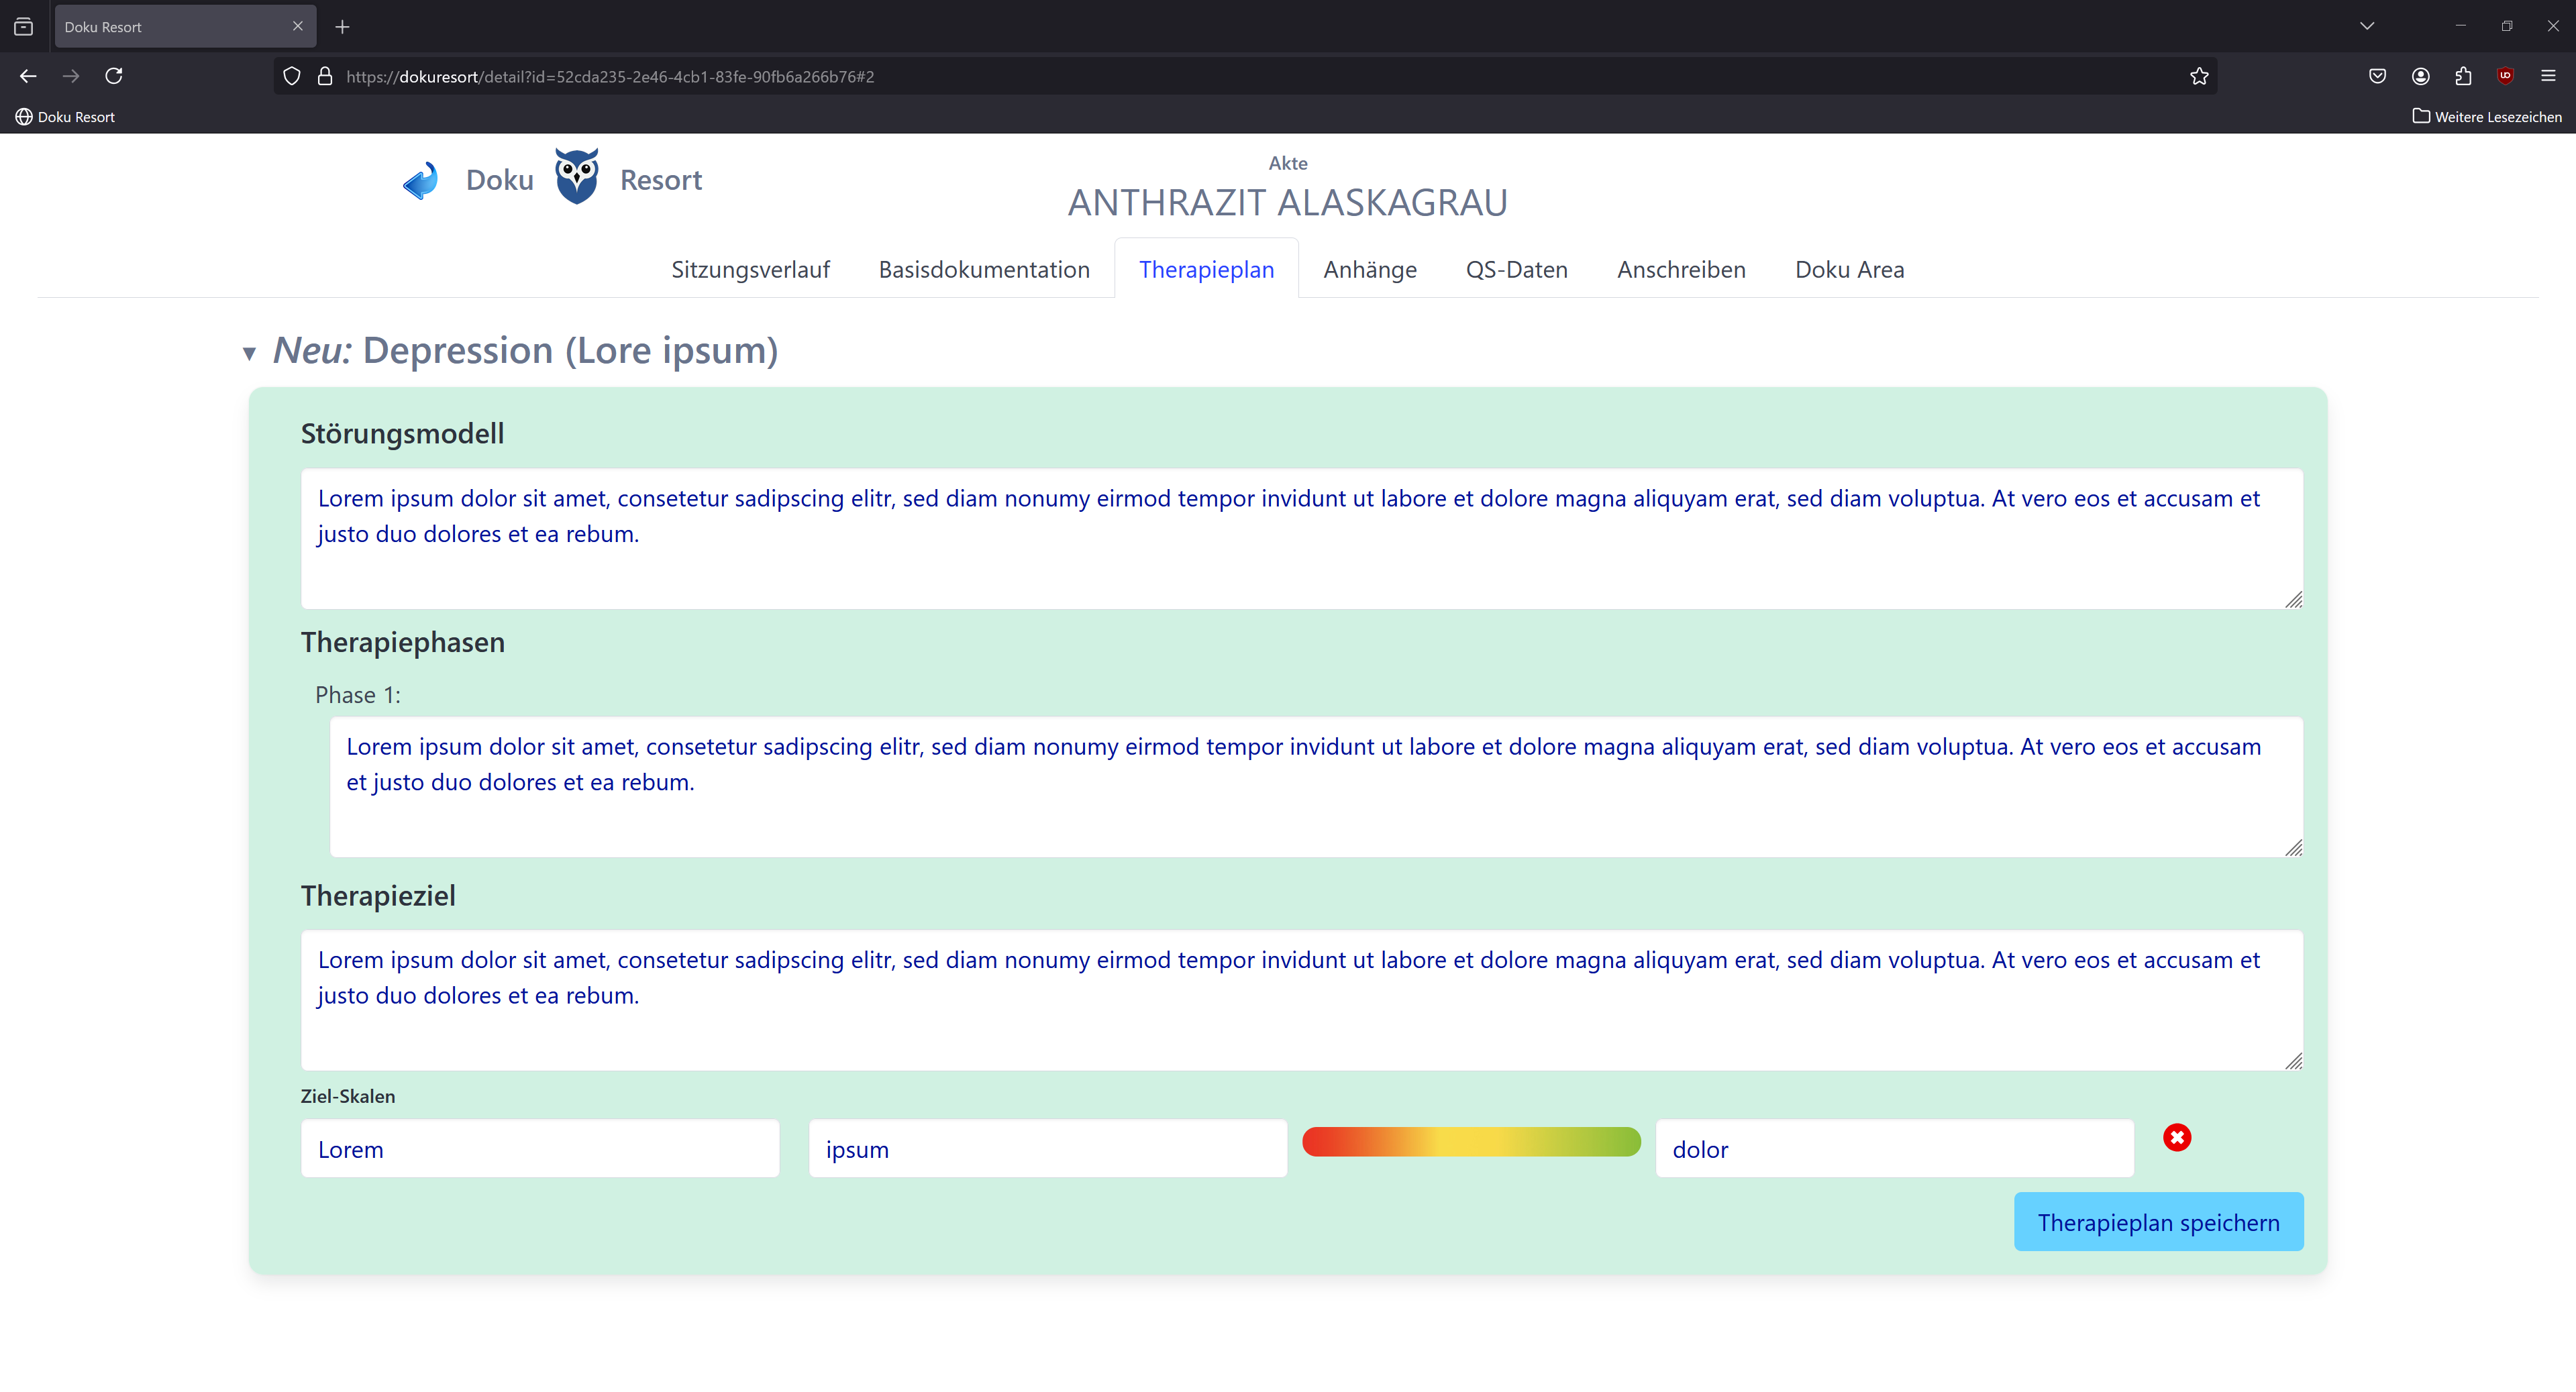The height and width of the screenshot is (1392, 2576).
Task: Reload the page
Action: [x=114, y=76]
